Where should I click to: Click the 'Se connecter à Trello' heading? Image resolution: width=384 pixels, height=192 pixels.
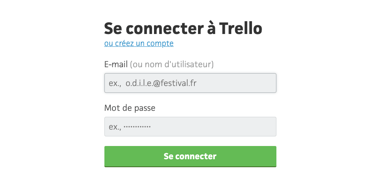tap(183, 28)
